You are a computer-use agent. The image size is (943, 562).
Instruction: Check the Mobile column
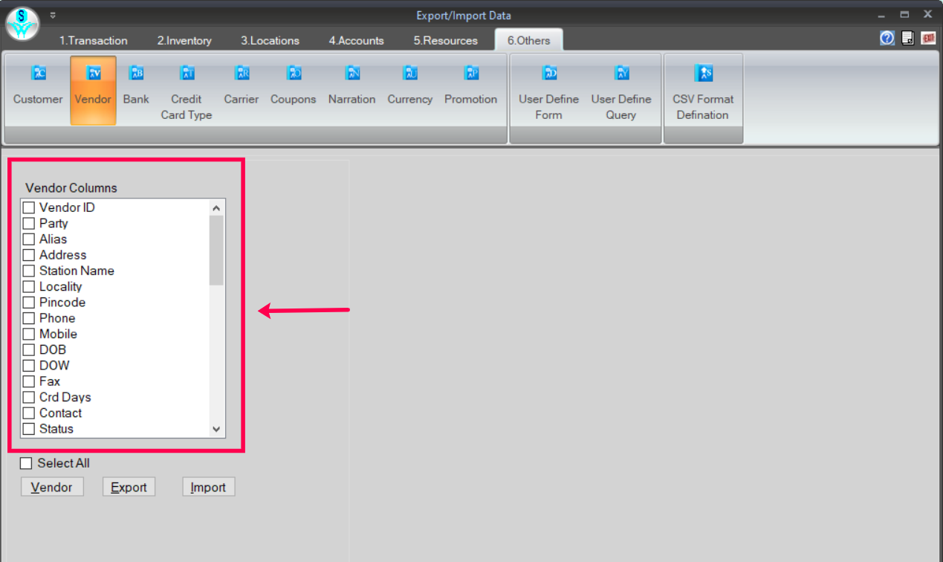pyautogui.click(x=29, y=334)
